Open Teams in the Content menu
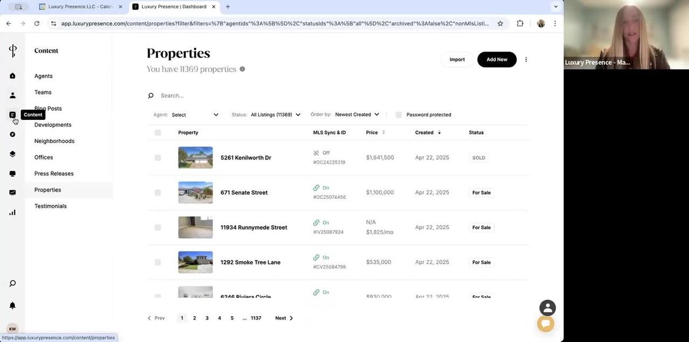Viewport: 689px width, 342px height. pyautogui.click(x=43, y=92)
